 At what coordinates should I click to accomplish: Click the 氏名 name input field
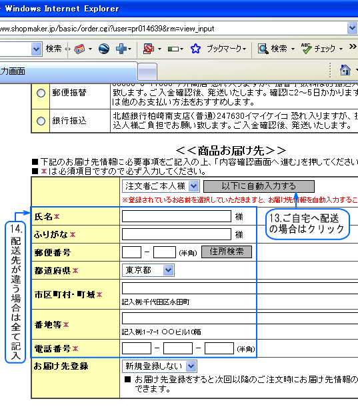(x=177, y=216)
